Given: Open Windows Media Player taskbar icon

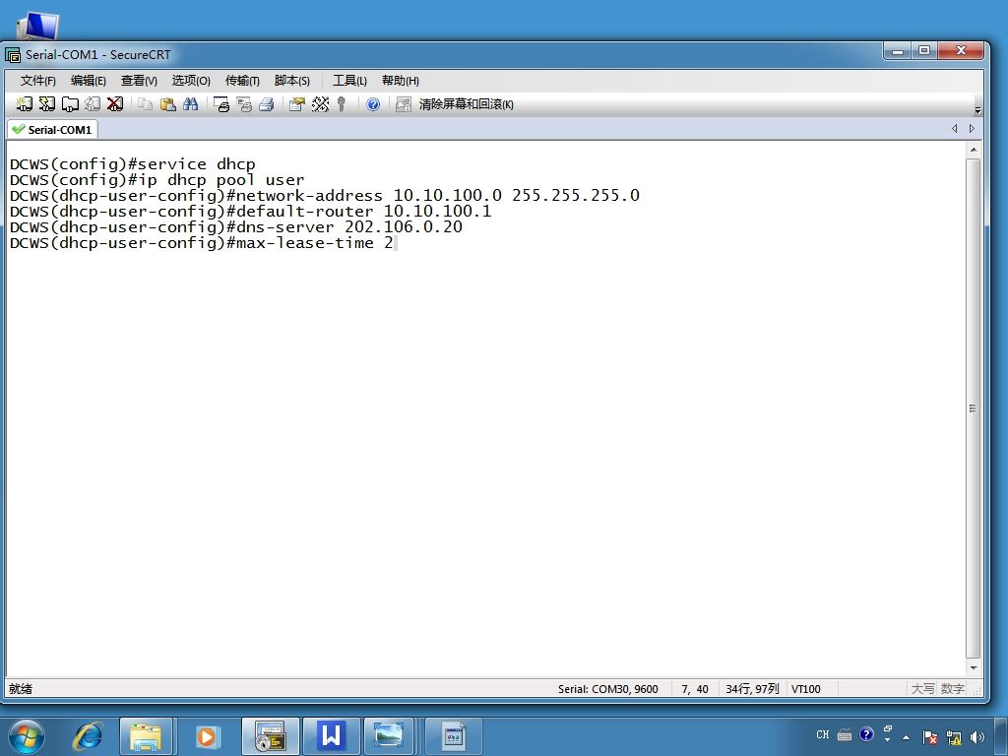Looking at the screenshot, I should click(207, 736).
